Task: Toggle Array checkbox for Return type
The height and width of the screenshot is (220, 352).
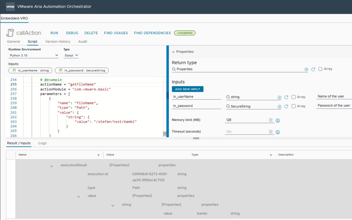Action: tap(320, 69)
